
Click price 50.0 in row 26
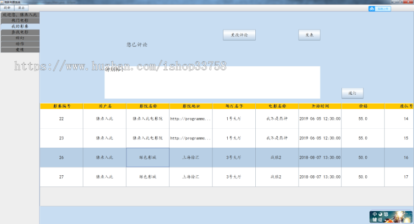pyautogui.click(x=363, y=157)
